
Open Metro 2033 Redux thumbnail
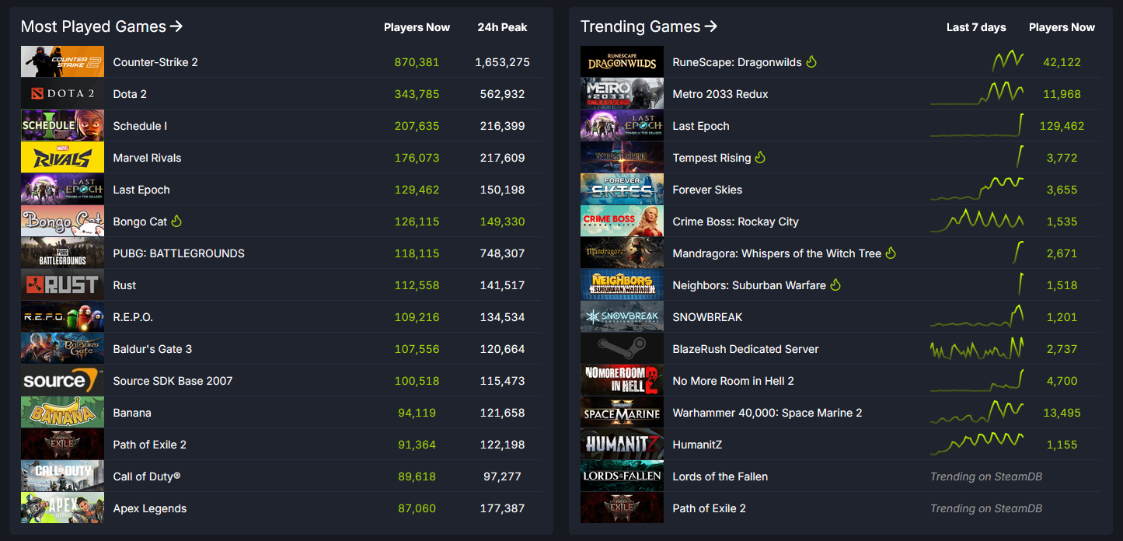[622, 94]
